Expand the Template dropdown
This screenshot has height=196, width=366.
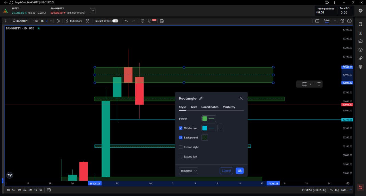[188, 171]
